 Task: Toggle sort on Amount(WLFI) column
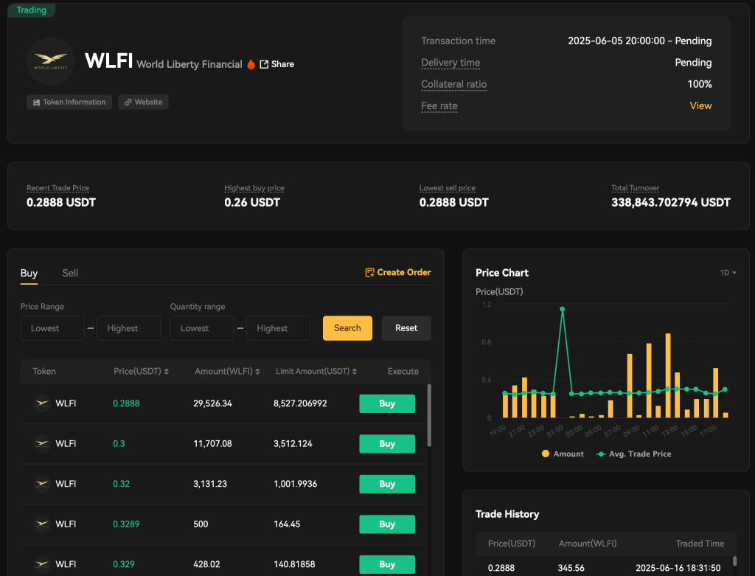tap(257, 371)
